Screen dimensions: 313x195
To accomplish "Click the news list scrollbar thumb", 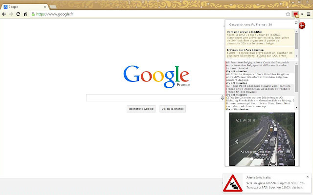I will point(296,41).
